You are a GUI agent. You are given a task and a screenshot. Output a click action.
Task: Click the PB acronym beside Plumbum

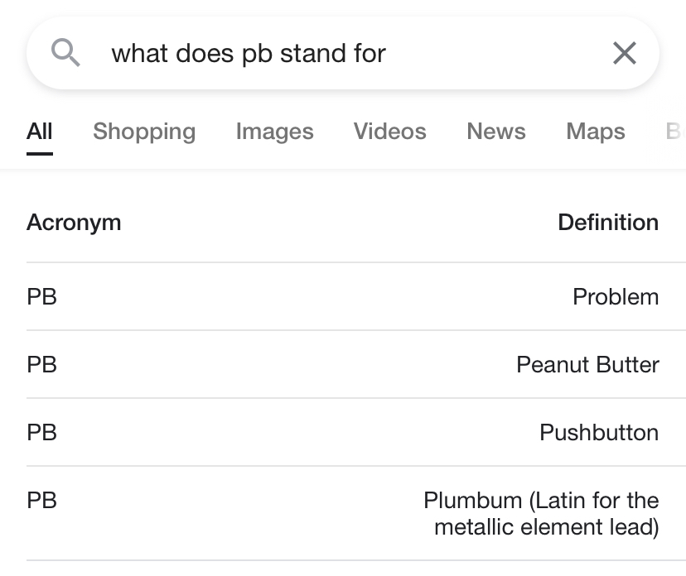[43, 500]
